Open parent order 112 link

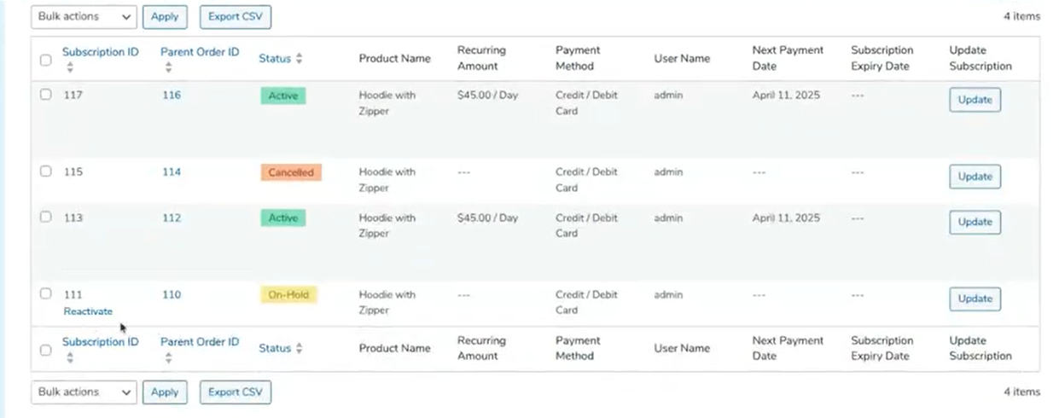pyautogui.click(x=172, y=218)
